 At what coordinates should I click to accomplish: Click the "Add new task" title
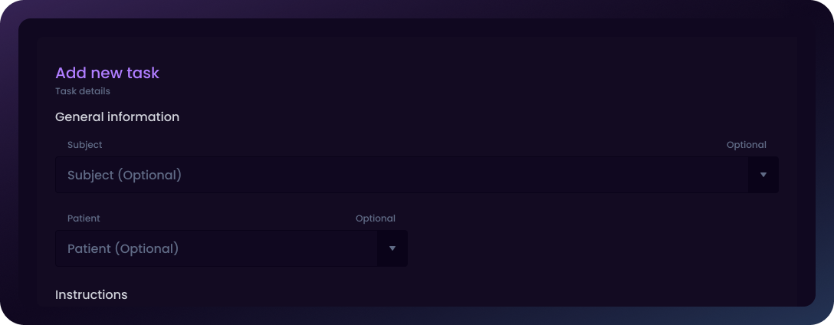107,73
